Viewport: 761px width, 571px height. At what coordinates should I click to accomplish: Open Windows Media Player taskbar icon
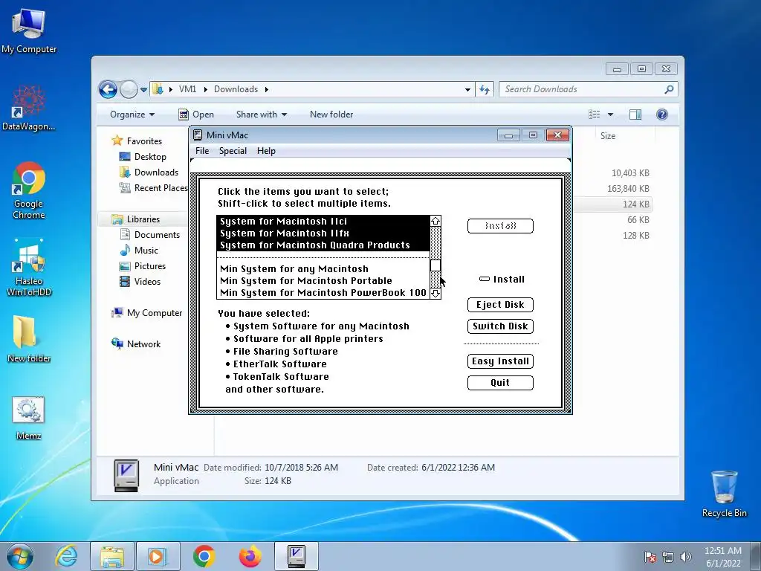click(158, 556)
